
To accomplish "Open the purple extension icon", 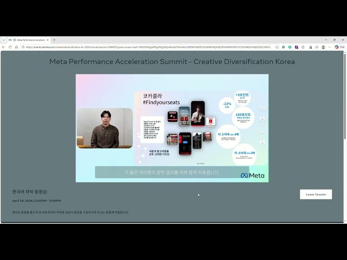I will pyautogui.click(x=297, y=47).
